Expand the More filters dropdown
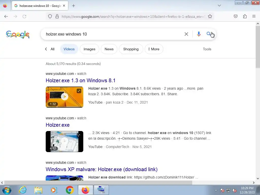Image resolution: width=260 pixels, height=195 pixels. pyautogui.click(x=154, y=49)
